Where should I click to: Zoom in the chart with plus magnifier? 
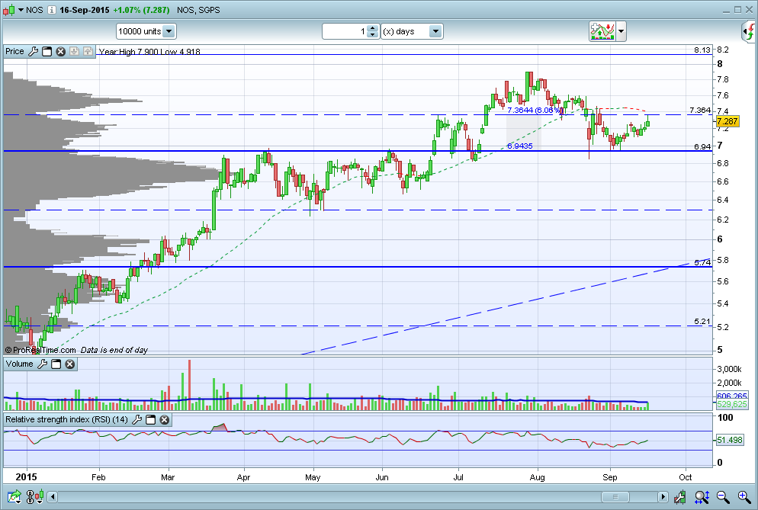click(x=744, y=496)
